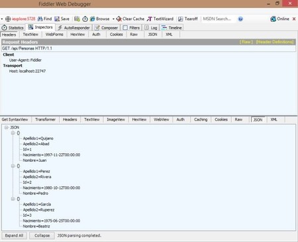Show the Timeline tab
Screen dimensions: 298x242
[172, 28]
